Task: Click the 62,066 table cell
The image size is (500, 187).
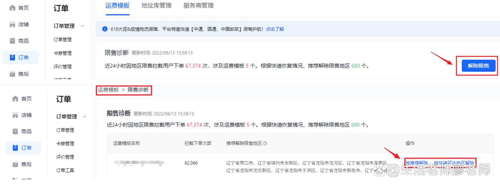Action: 191,163
